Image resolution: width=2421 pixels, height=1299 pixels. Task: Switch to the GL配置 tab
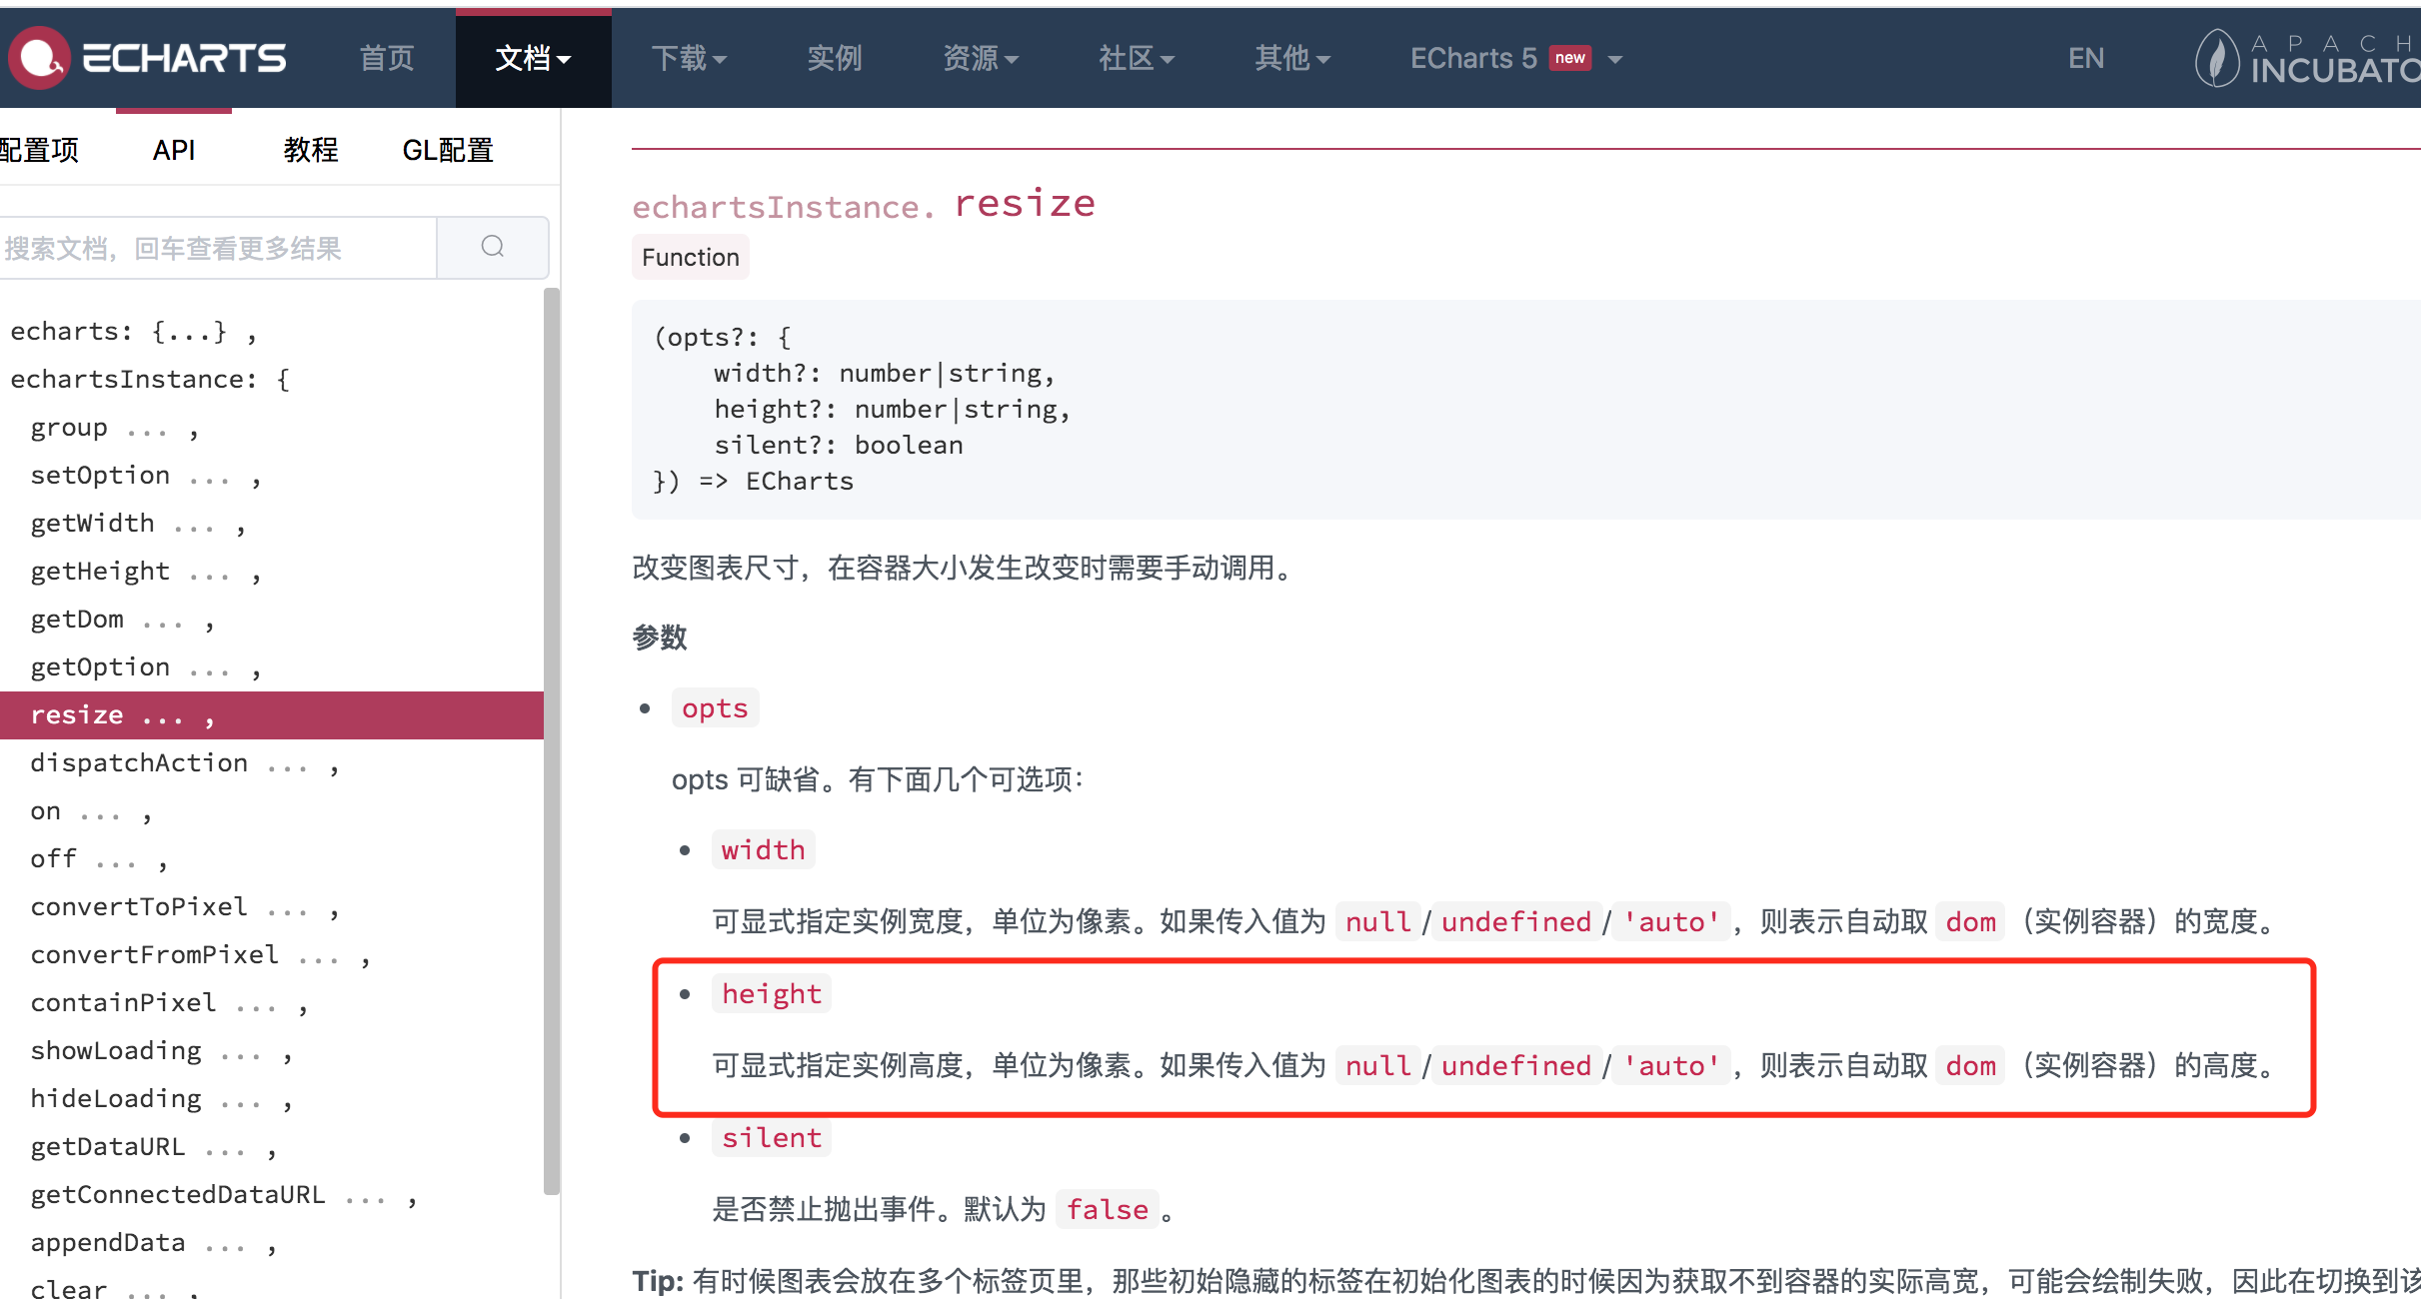click(448, 150)
